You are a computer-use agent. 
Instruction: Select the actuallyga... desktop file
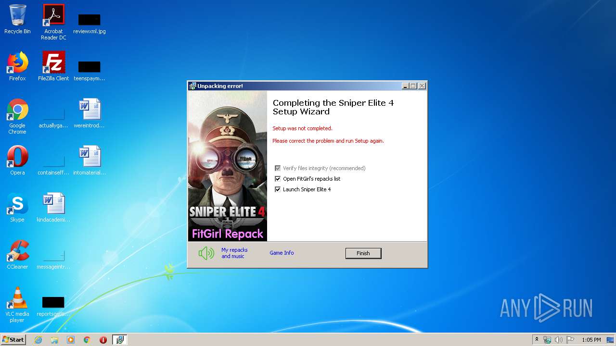[x=53, y=118]
